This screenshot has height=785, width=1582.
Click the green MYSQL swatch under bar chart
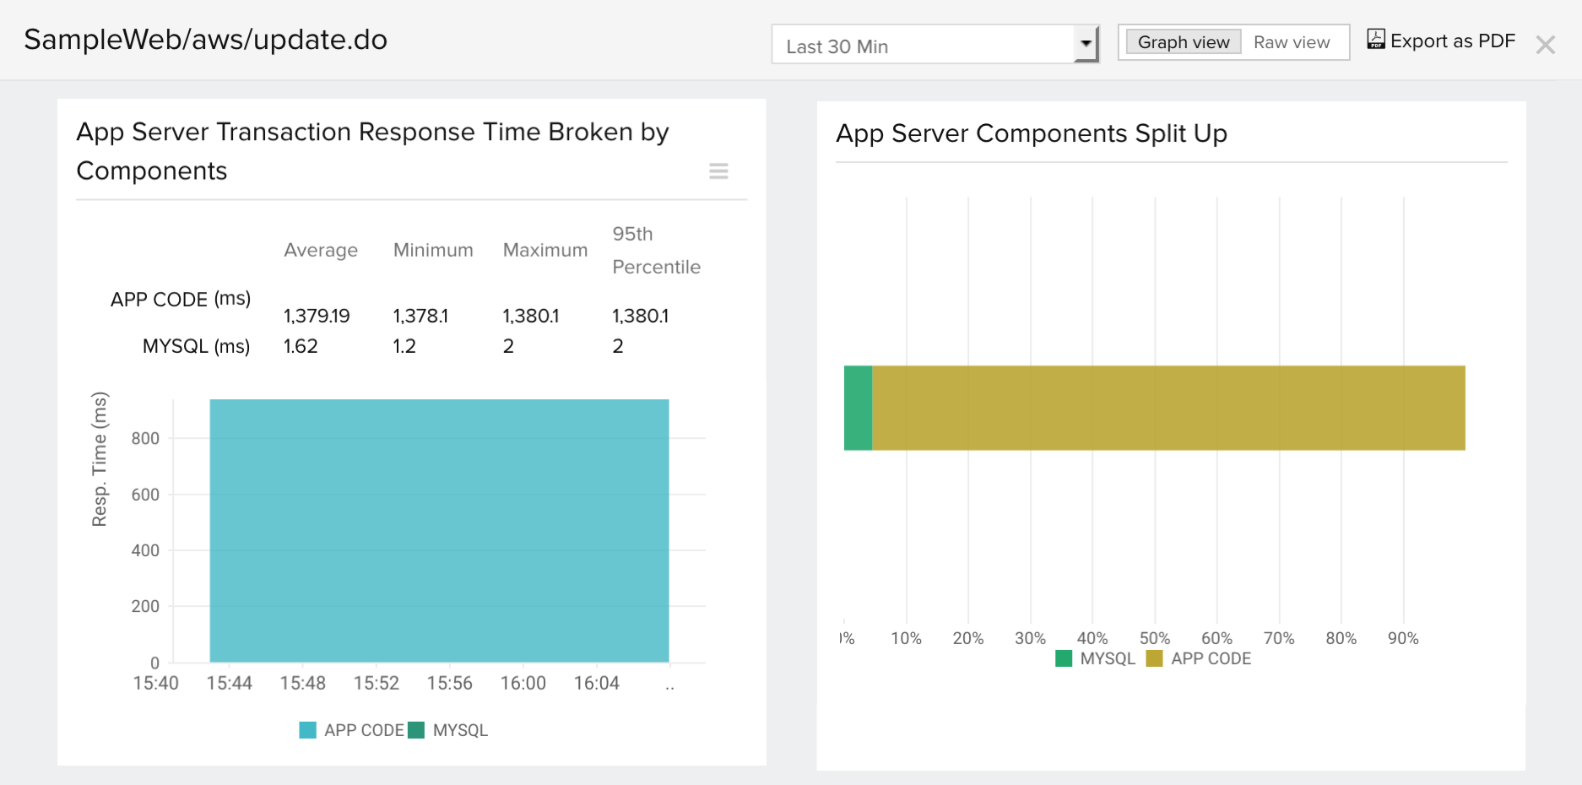(1064, 658)
